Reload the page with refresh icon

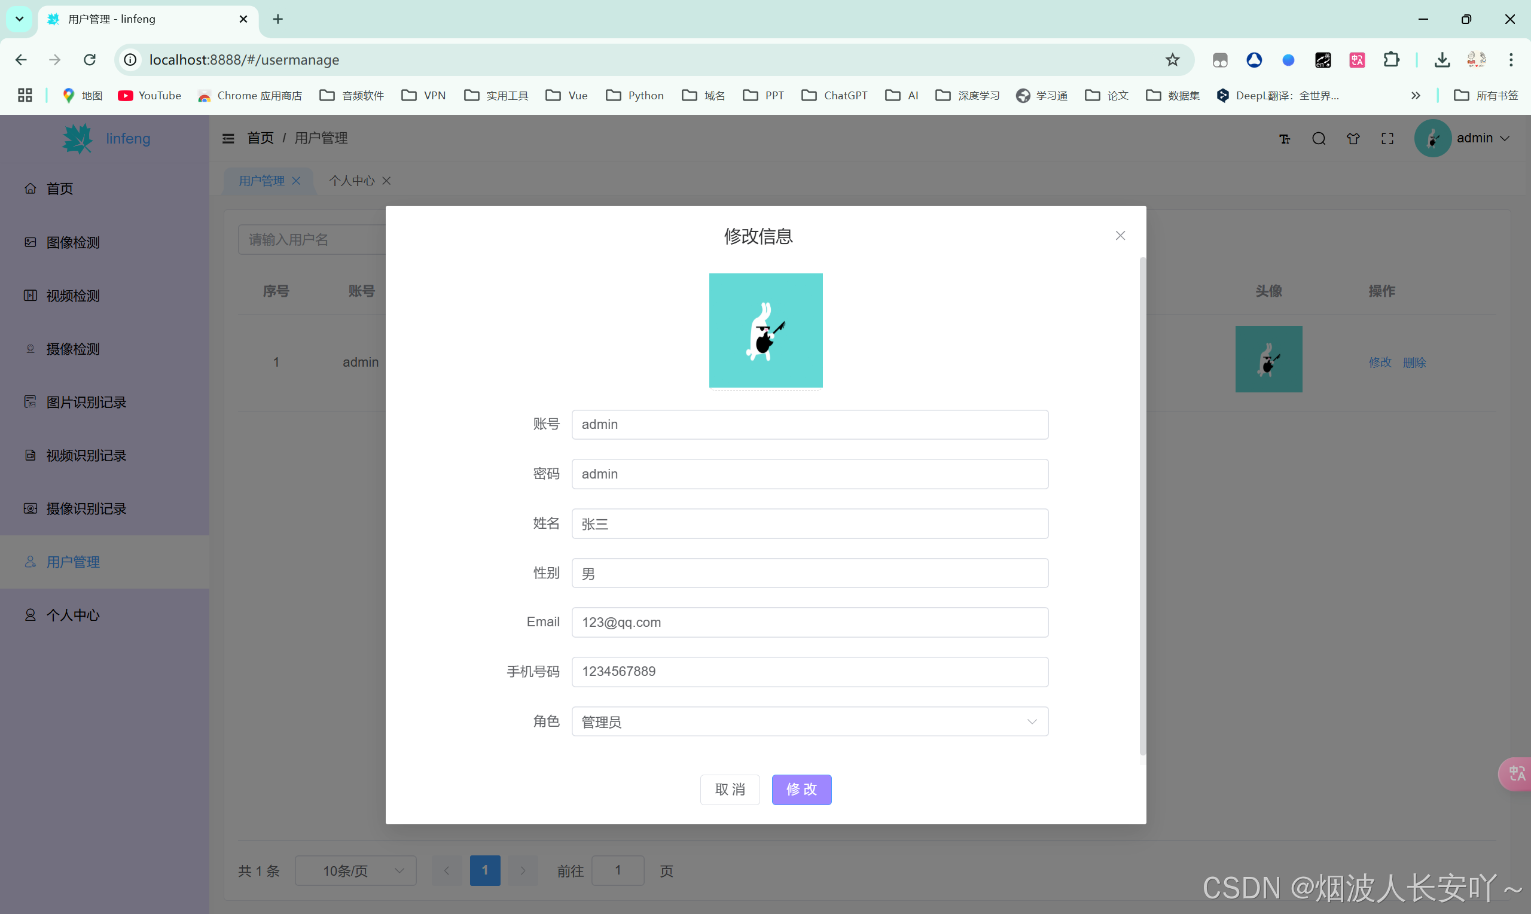pos(90,60)
